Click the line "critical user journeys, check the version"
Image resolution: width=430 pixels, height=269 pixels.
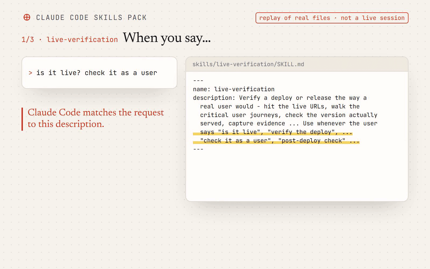(289, 115)
